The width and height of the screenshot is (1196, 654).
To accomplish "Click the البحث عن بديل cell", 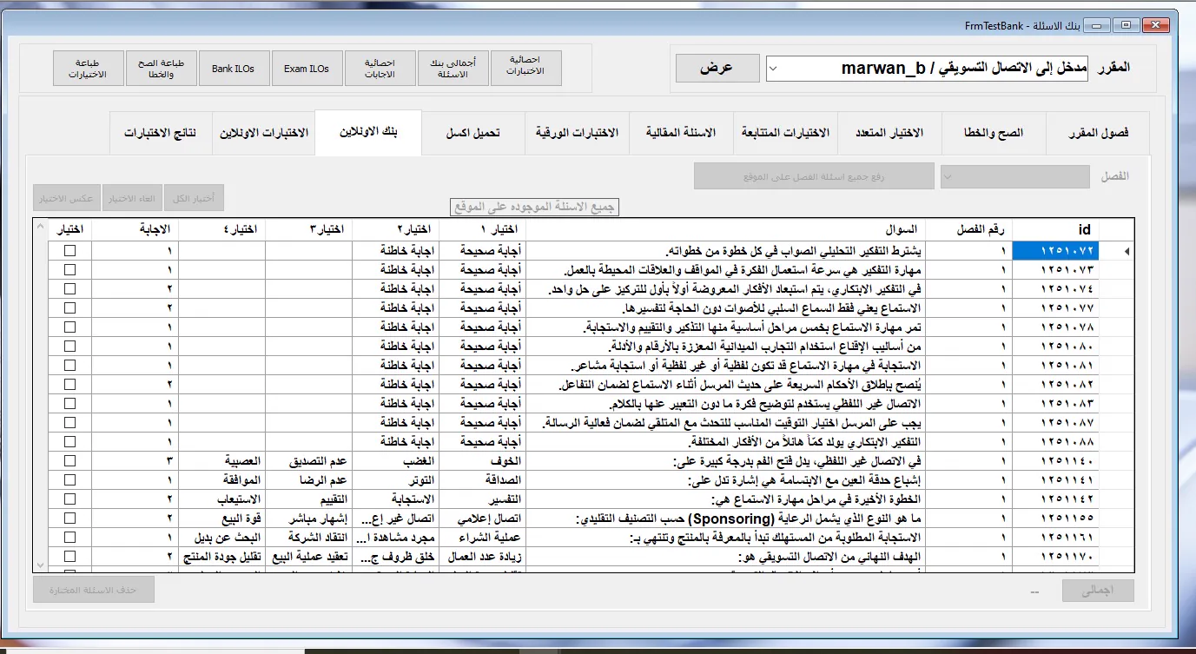I will pos(222,537).
